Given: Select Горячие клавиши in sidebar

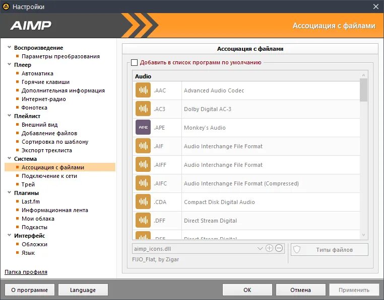Looking at the screenshot, I should (45, 82).
